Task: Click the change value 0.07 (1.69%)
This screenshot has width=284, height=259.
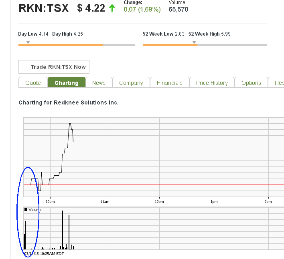Action: [x=142, y=9]
